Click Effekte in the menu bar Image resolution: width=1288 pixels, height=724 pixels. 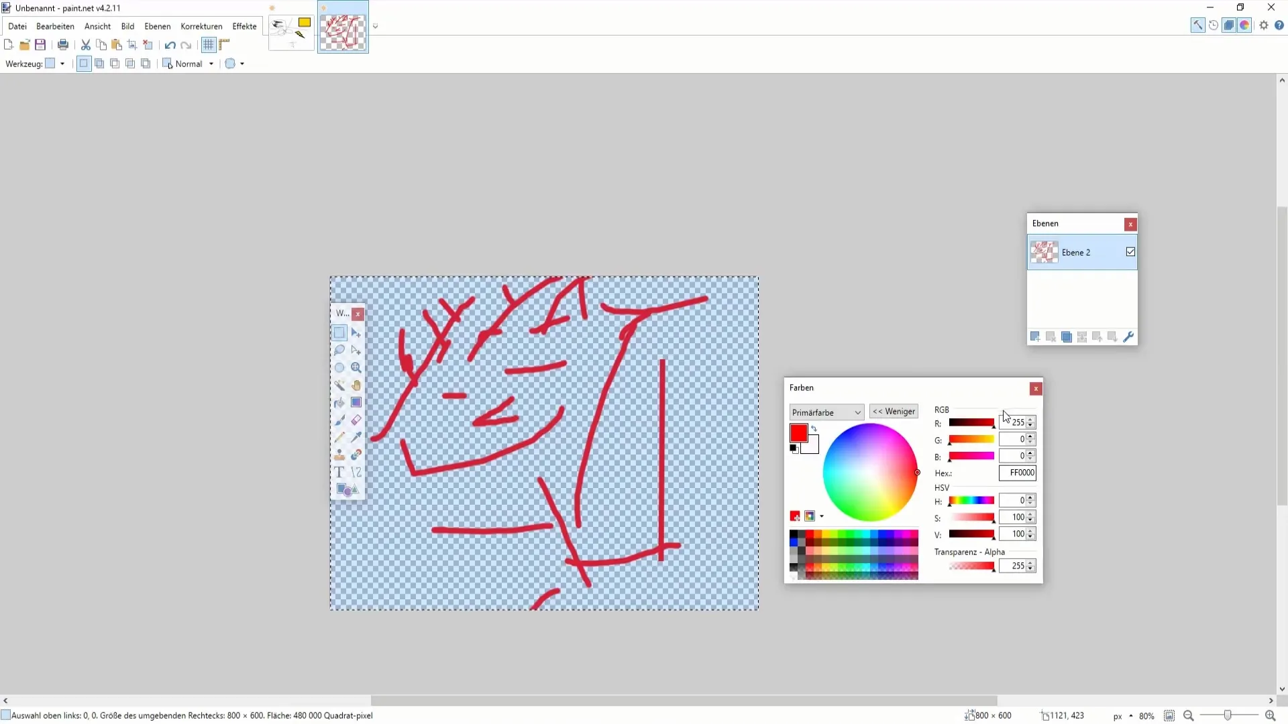[244, 25]
